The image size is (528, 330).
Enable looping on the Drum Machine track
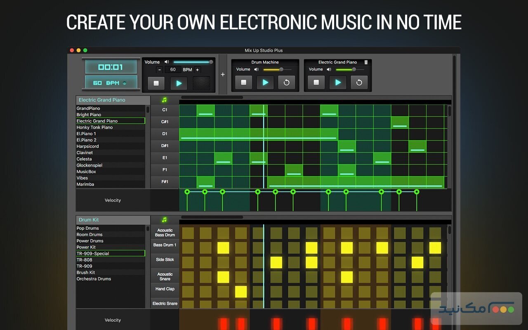(x=287, y=82)
